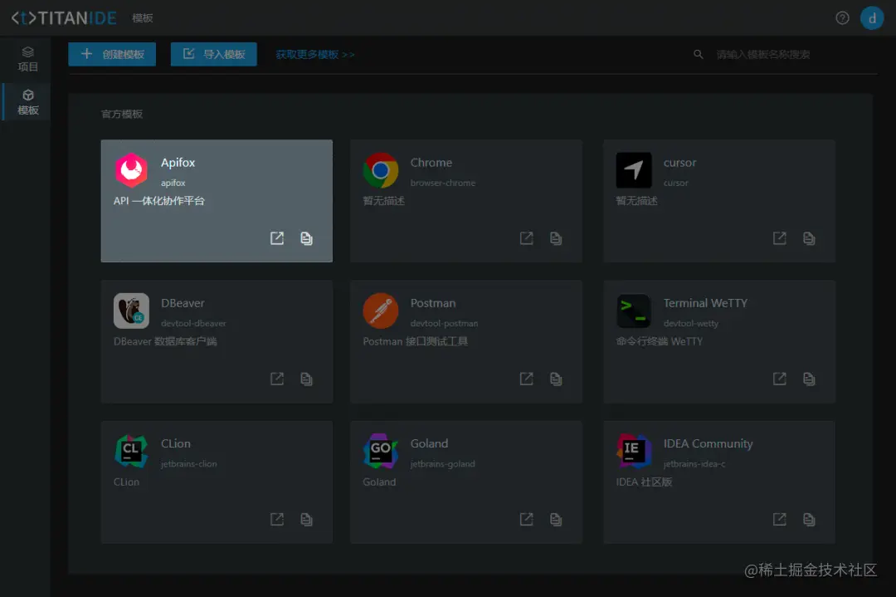The height and width of the screenshot is (597, 896).
Task: Click the help question-mark icon
Action: click(842, 17)
